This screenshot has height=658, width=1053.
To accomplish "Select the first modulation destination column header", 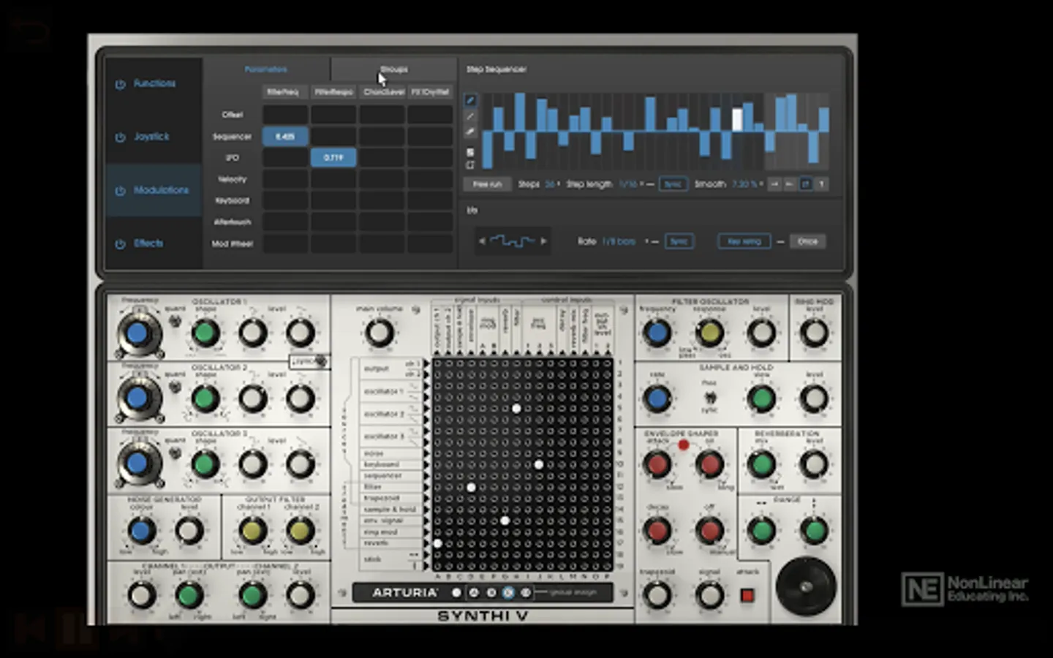I will click(284, 92).
